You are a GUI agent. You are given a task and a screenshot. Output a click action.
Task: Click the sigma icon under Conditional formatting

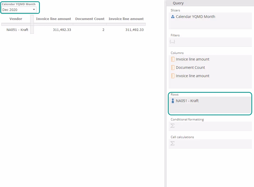click(172, 126)
